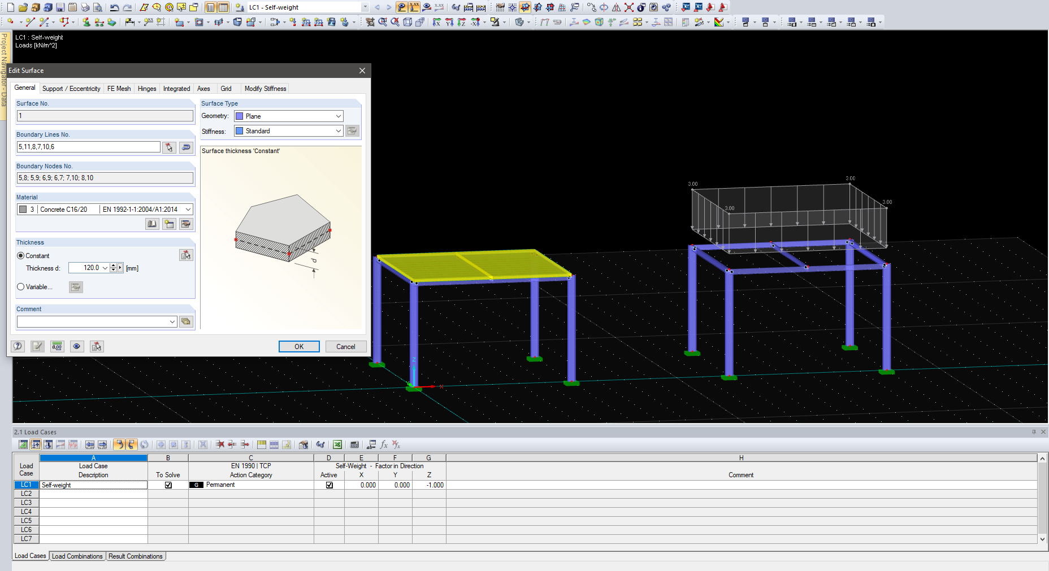Open Stiffness type dropdown
This screenshot has height=571, width=1049.
click(x=339, y=131)
